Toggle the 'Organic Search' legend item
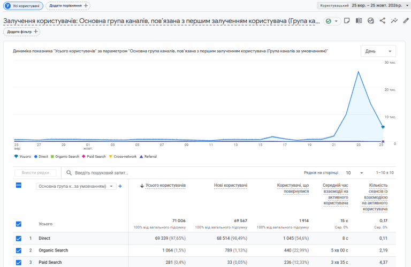This screenshot has height=267, width=411. [x=65, y=156]
